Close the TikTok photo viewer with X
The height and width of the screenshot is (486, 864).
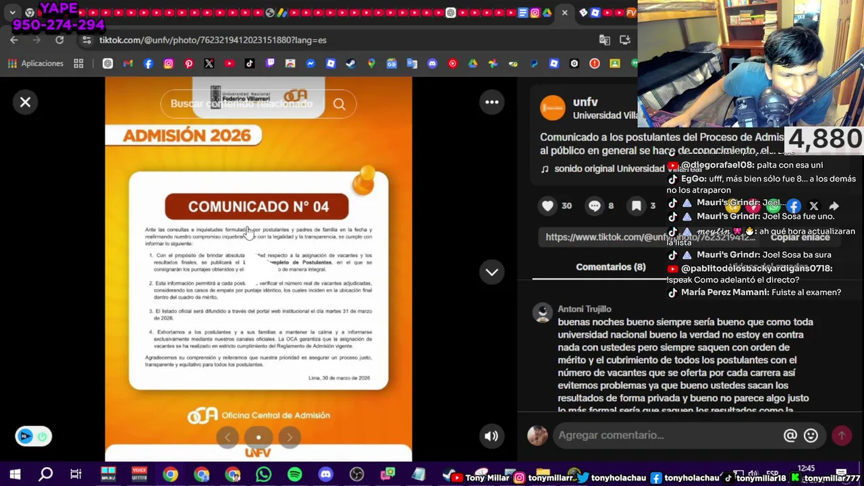click(x=25, y=103)
